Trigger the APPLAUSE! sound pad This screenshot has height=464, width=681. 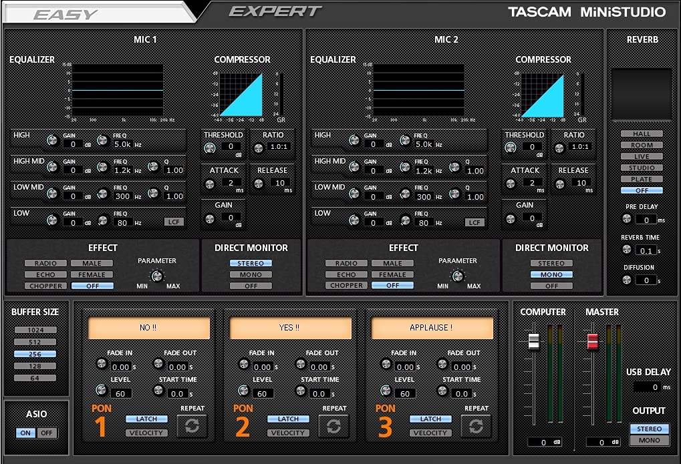coord(431,328)
